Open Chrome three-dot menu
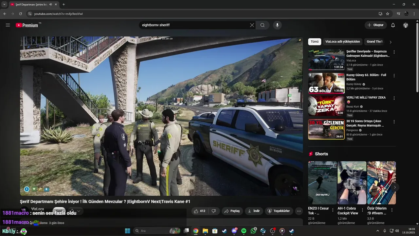 point(414,14)
